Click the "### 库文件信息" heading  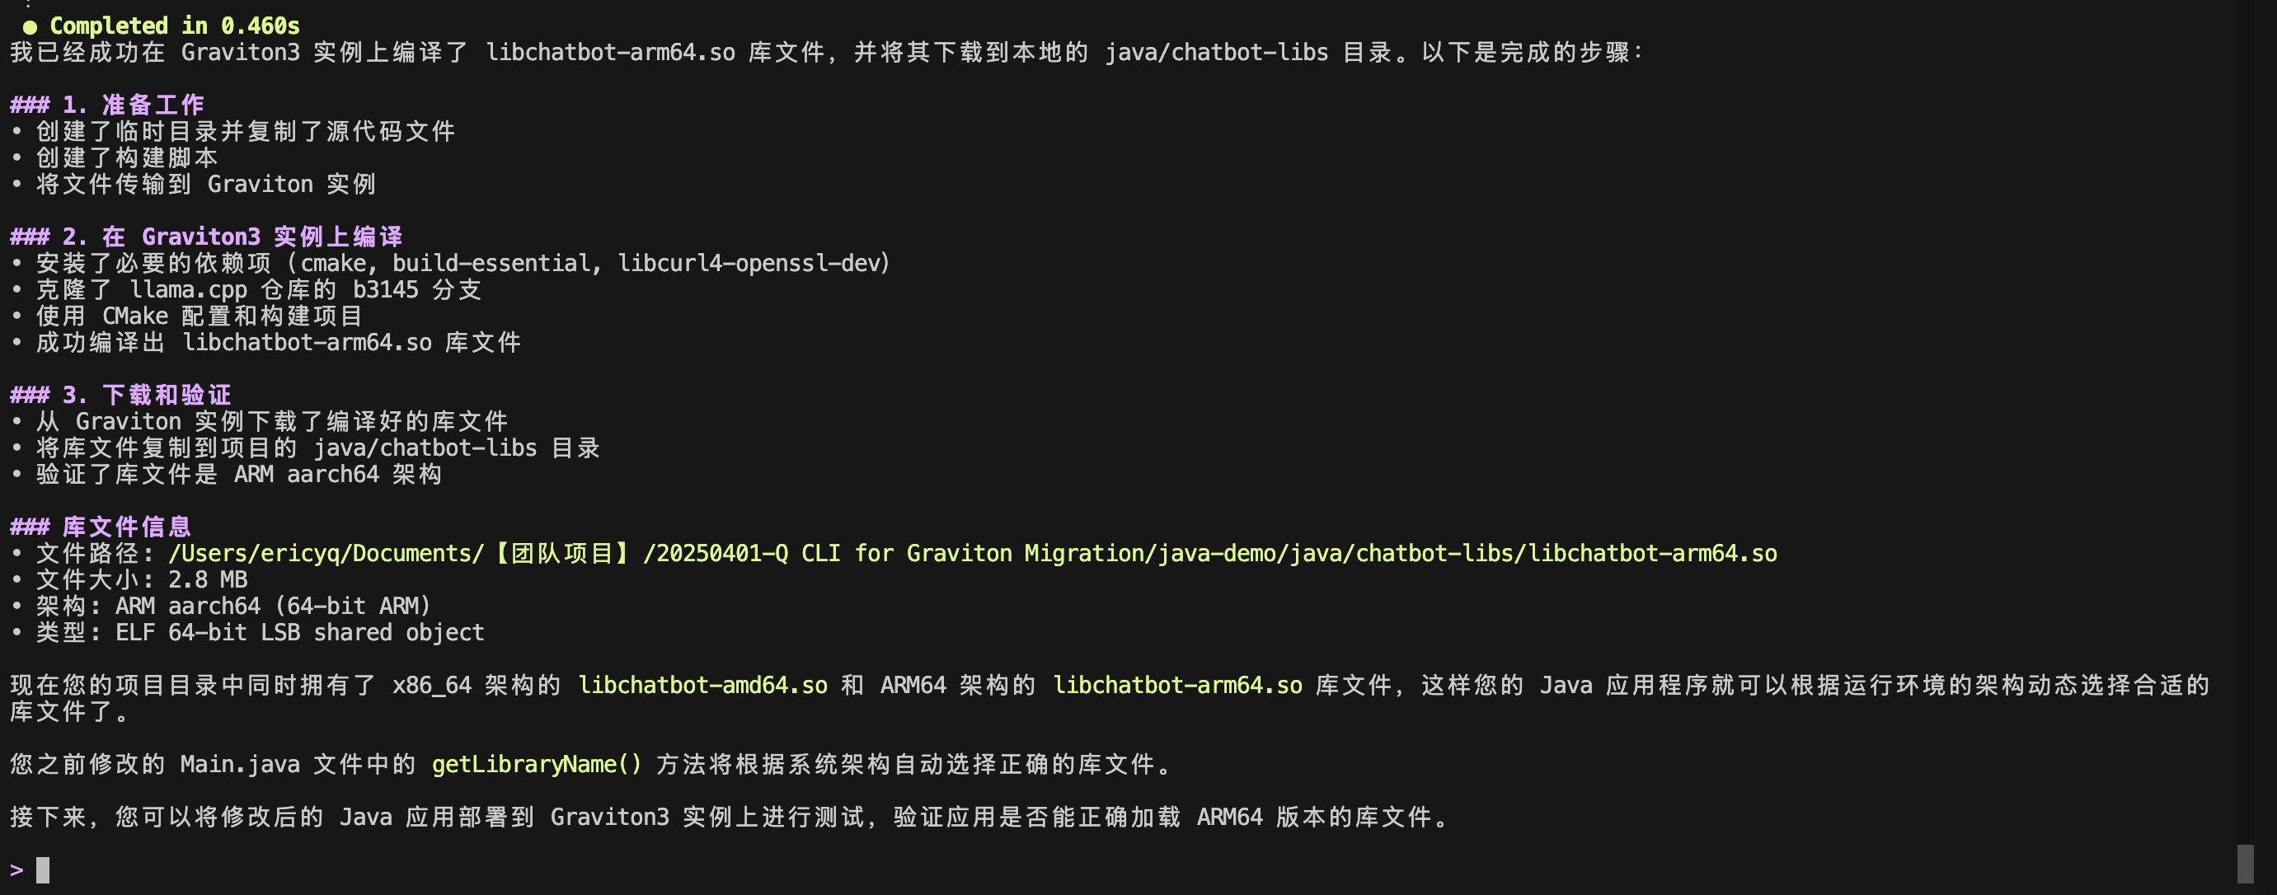(x=101, y=527)
